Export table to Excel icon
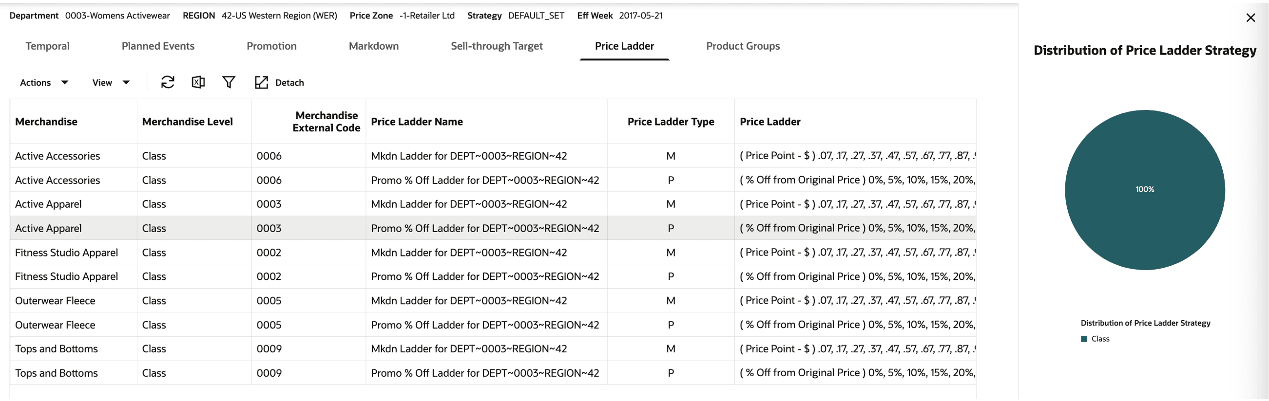This screenshot has width=1269, height=401. (x=198, y=82)
